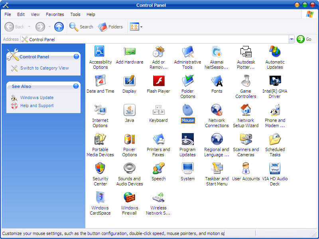319x239 pixels.
Task: Open the Favorites menu
Action: pos(55,14)
